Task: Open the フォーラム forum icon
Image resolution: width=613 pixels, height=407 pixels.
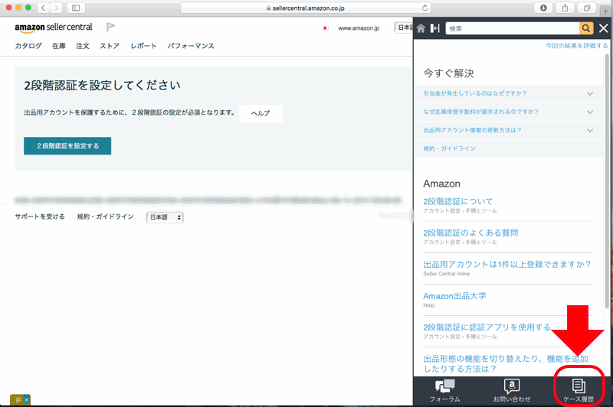Action: pos(444,390)
